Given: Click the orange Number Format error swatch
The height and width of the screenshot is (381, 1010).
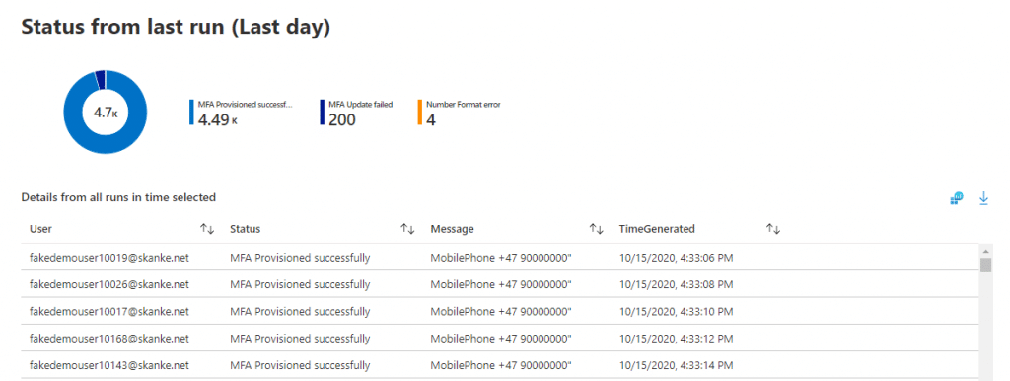Looking at the screenshot, I should [420, 113].
